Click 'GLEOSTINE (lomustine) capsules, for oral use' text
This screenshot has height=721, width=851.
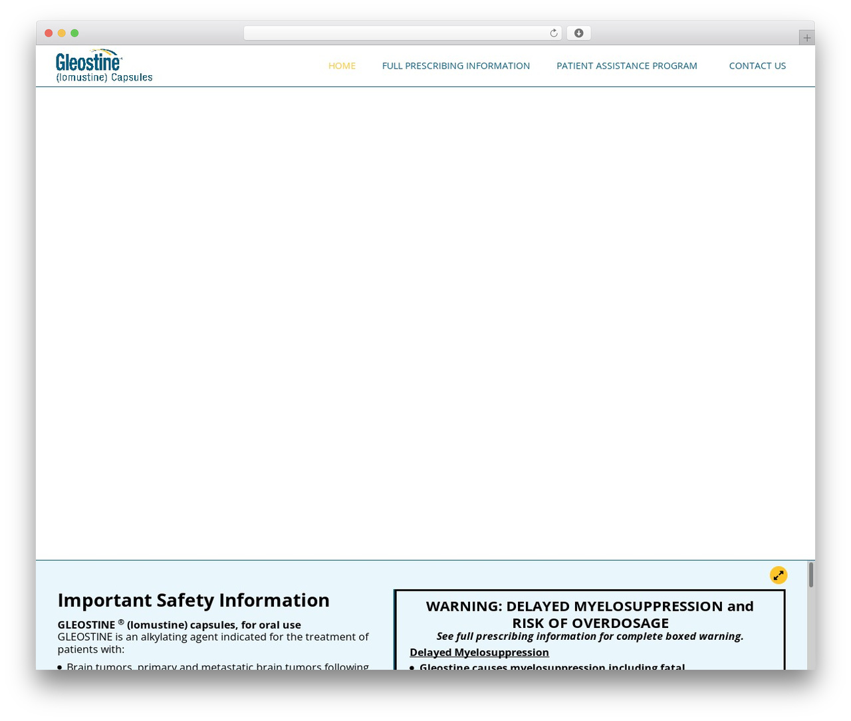tap(179, 625)
